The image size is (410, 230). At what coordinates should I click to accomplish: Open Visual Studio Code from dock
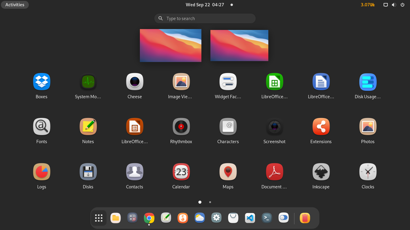click(x=250, y=218)
